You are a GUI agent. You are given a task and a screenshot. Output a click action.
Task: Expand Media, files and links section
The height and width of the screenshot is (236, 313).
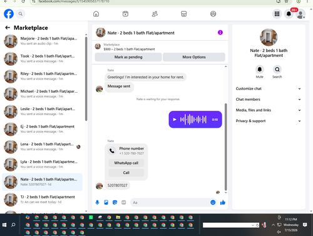pyautogui.click(x=269, y=110)
